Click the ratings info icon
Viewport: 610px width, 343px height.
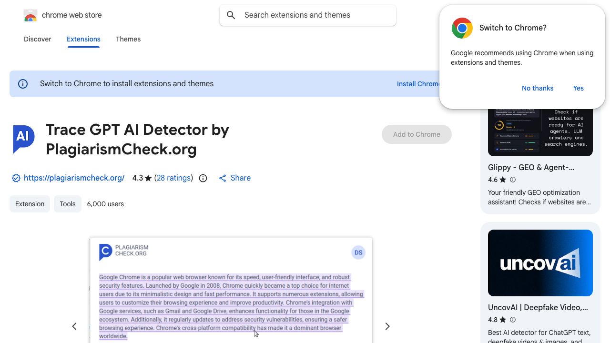[203, 178]
